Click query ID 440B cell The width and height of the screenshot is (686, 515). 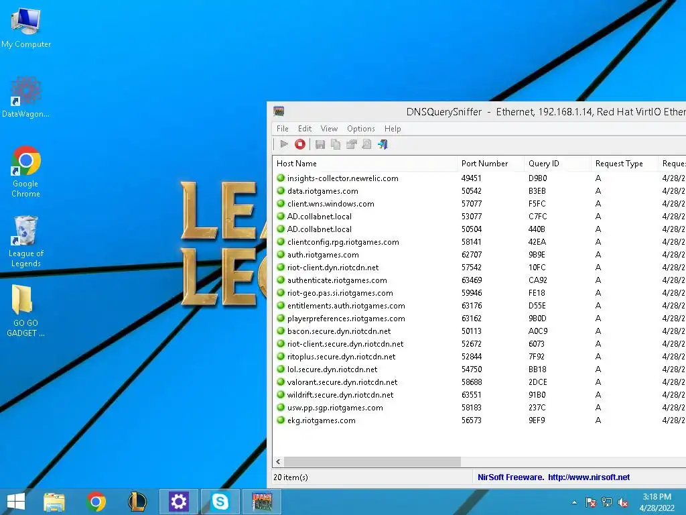(537, 229)
